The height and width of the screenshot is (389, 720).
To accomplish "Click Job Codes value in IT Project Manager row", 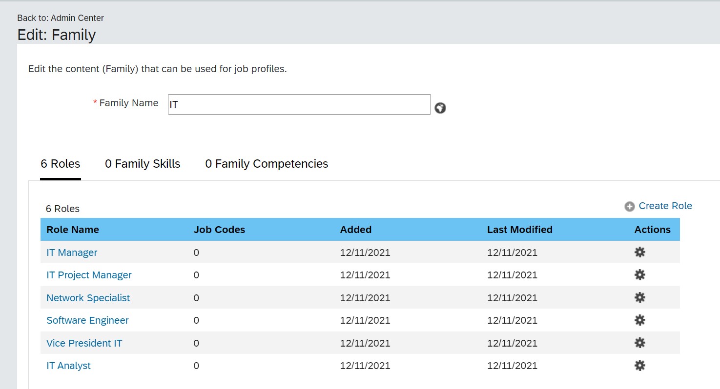I will (x=196, y=275).
